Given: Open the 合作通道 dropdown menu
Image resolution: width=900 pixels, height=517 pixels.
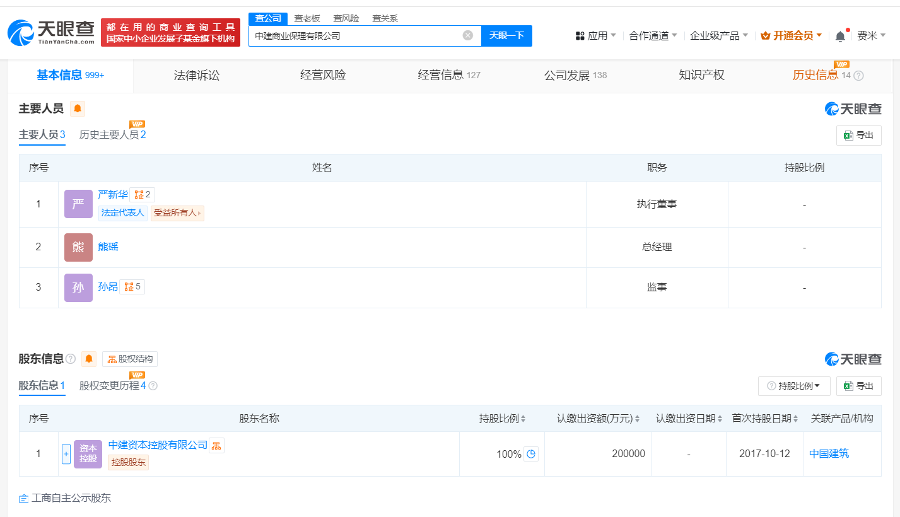Looking at the screenshot, I should click(x=653, y=36).
